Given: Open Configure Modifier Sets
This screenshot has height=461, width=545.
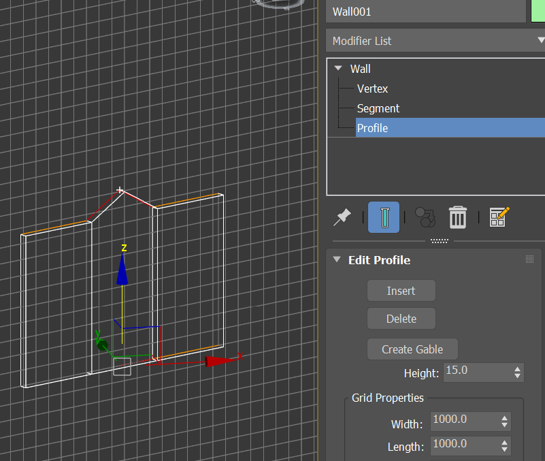Looking at the screenshot, I should click(x=499, y=217).
